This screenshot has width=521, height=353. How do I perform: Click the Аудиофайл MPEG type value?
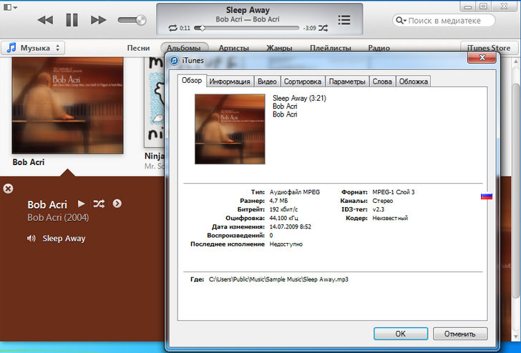[295, 192]
